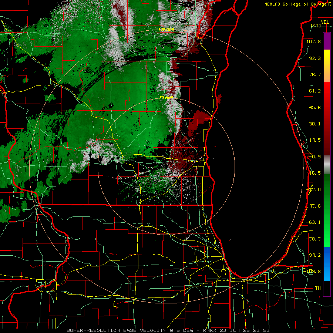Click the 61.2 velocity legend value

pos(315,91)
